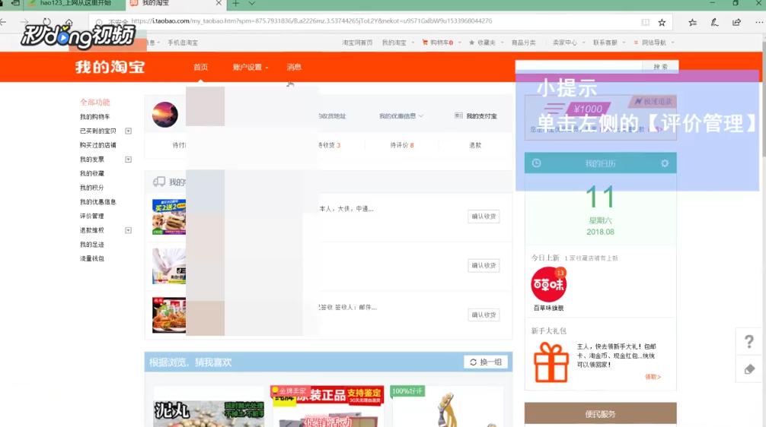
Task: Click the share page icon
Action: 737,23
